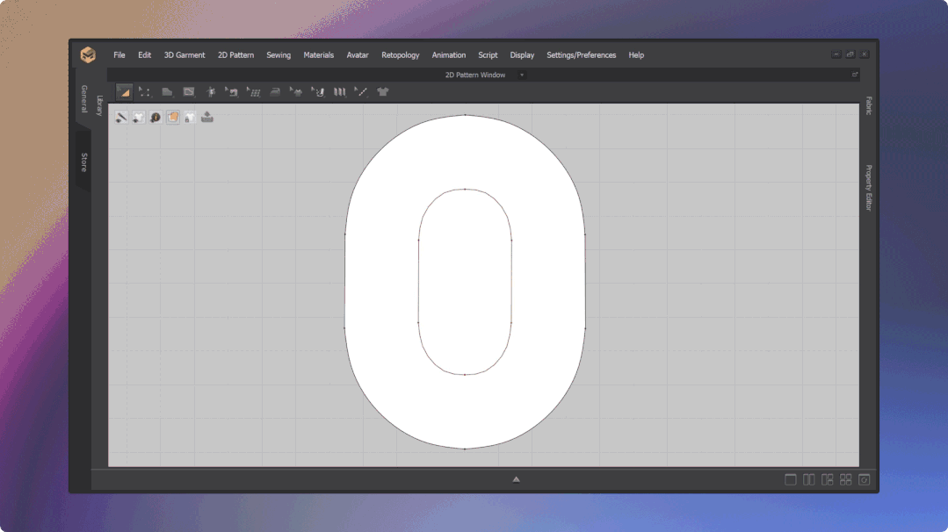Open the Materials menu

tap(318, 55)
